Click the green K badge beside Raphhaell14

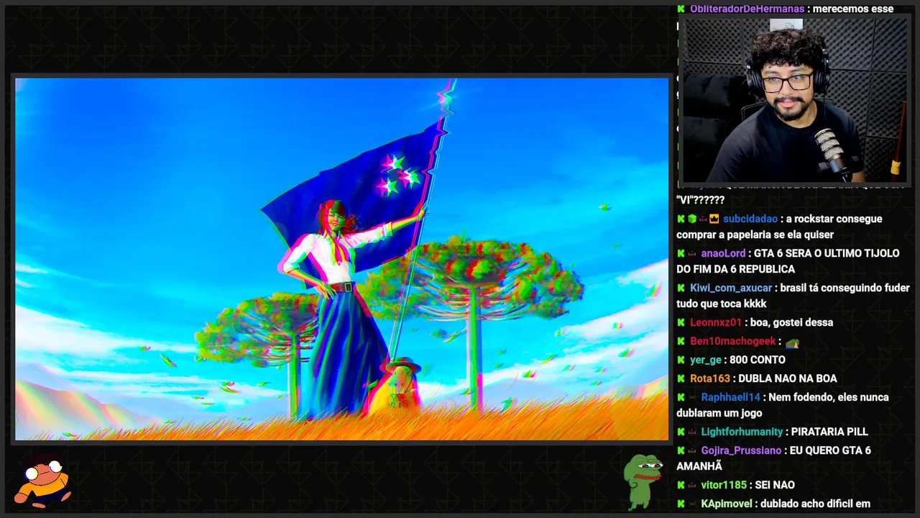click(x=681, y=397)
